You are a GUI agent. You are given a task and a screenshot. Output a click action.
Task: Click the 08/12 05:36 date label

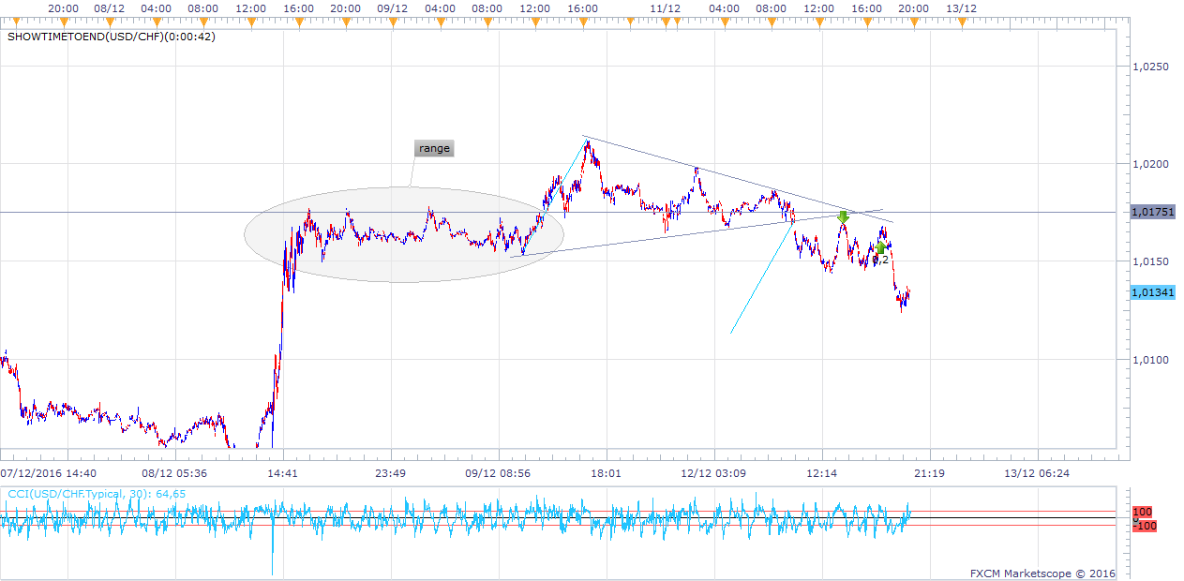(174, 473)
